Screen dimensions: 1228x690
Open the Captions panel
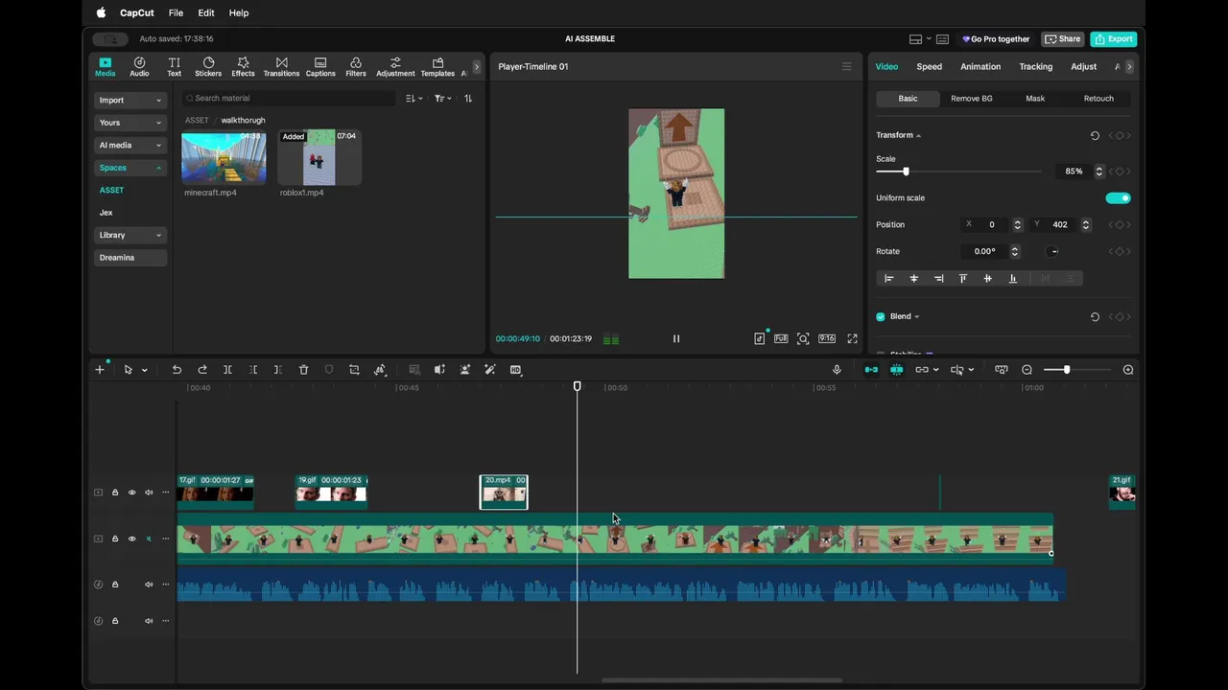[x=320, y=66]
